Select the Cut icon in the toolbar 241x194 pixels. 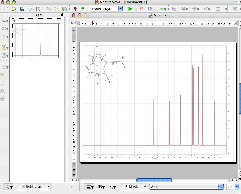(56, 8)
